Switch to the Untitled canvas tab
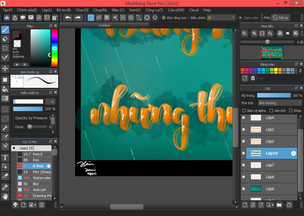Viewport: 304px width, 216px height. (104, 26)
